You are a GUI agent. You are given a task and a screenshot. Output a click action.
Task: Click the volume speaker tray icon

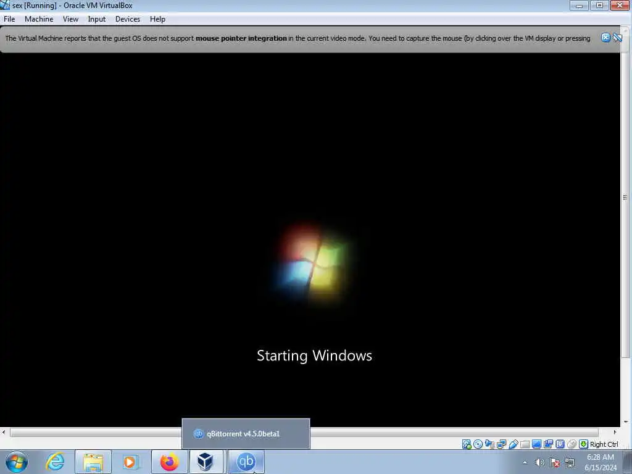[x=539, y=462]
